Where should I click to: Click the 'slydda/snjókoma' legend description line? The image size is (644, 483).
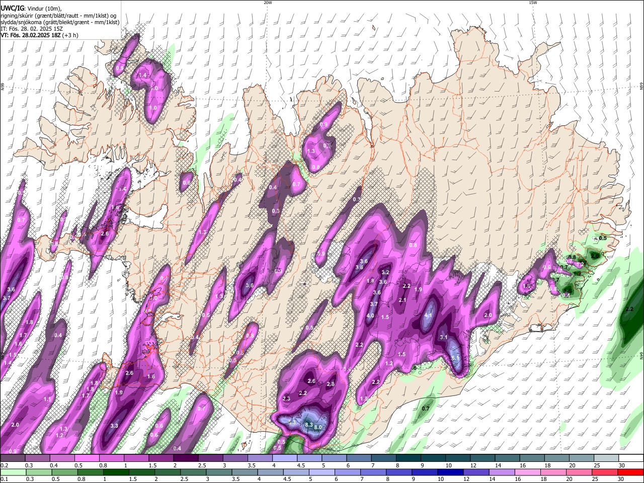(60, 22)
